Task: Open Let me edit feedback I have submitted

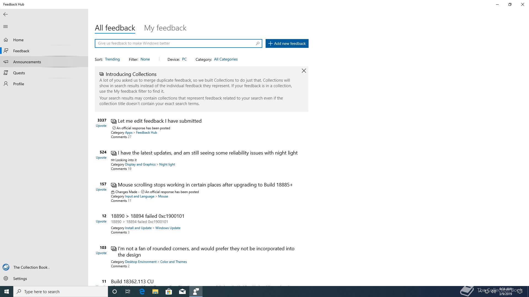Action: [160, 121]
